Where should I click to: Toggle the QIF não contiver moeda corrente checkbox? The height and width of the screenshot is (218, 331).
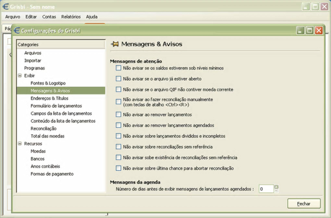pyautogui.click(x=118, y=89)
